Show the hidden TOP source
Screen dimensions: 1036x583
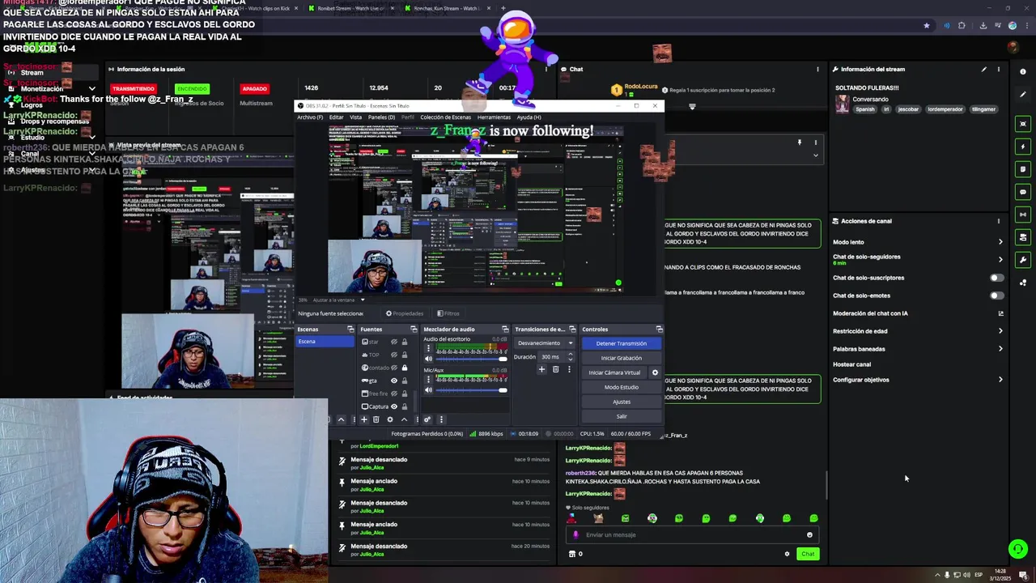point(394,355)
